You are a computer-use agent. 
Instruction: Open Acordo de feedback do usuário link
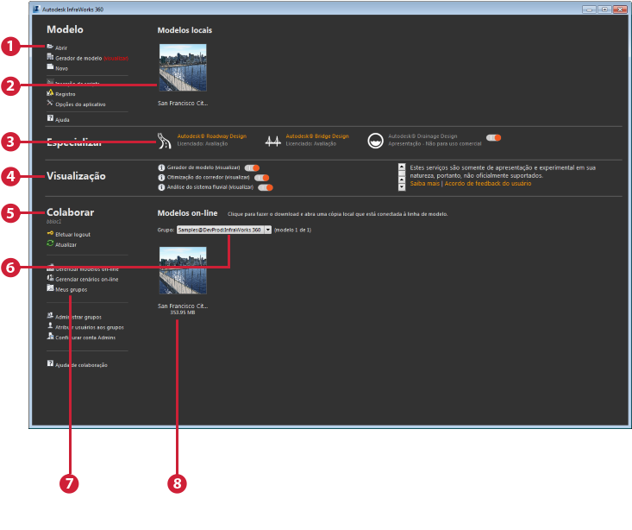click(488, 184)
